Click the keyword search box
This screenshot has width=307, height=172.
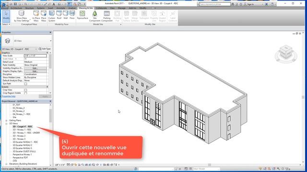click(x=214, y=4)
